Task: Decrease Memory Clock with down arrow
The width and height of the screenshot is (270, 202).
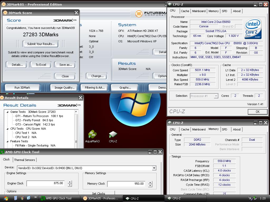Action: coord(150,185)
